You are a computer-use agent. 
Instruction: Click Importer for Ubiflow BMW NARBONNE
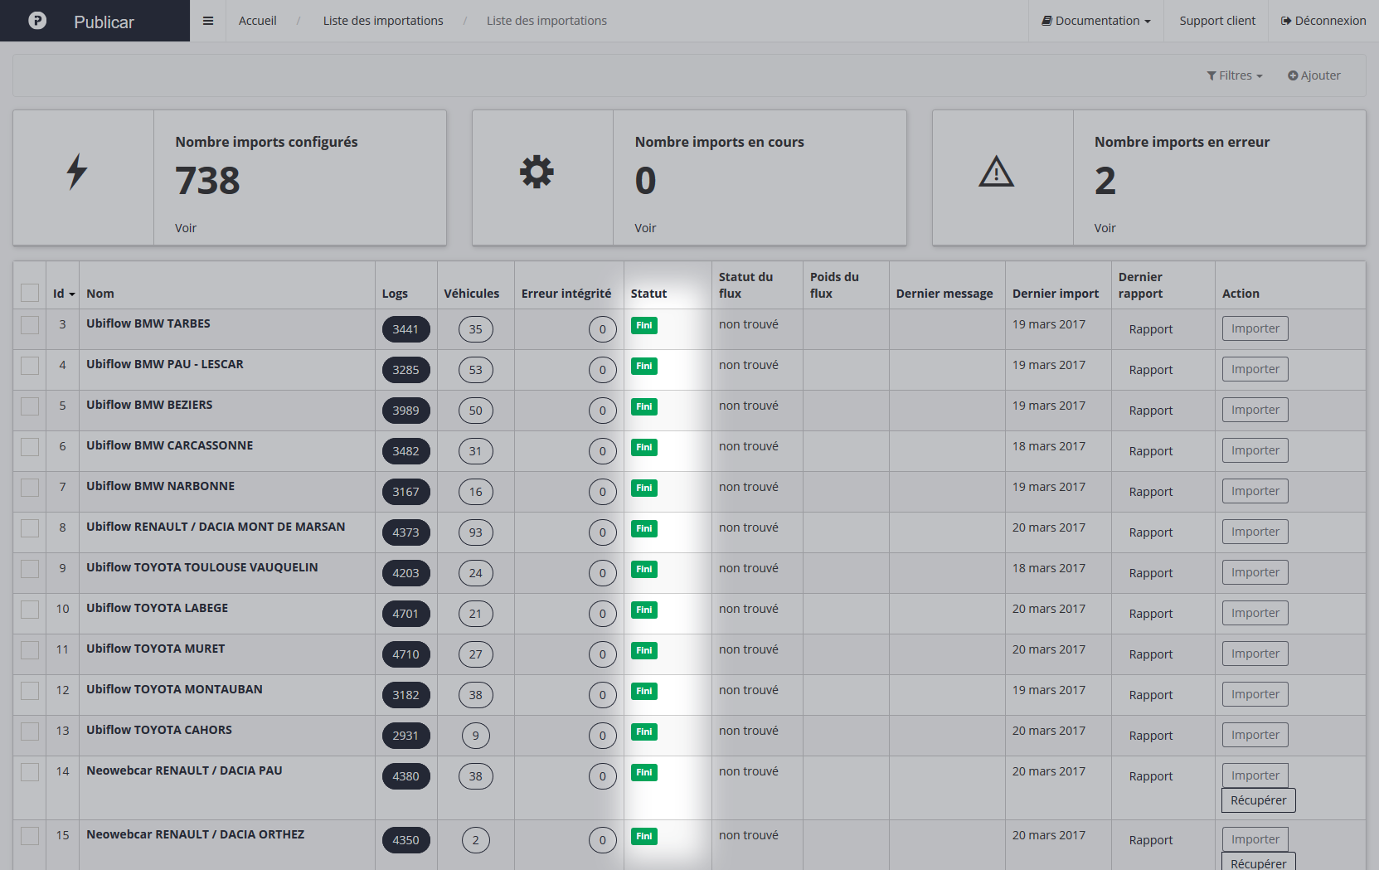(1255, 491)
